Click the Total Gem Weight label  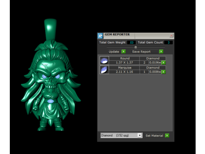click(112, 42)
